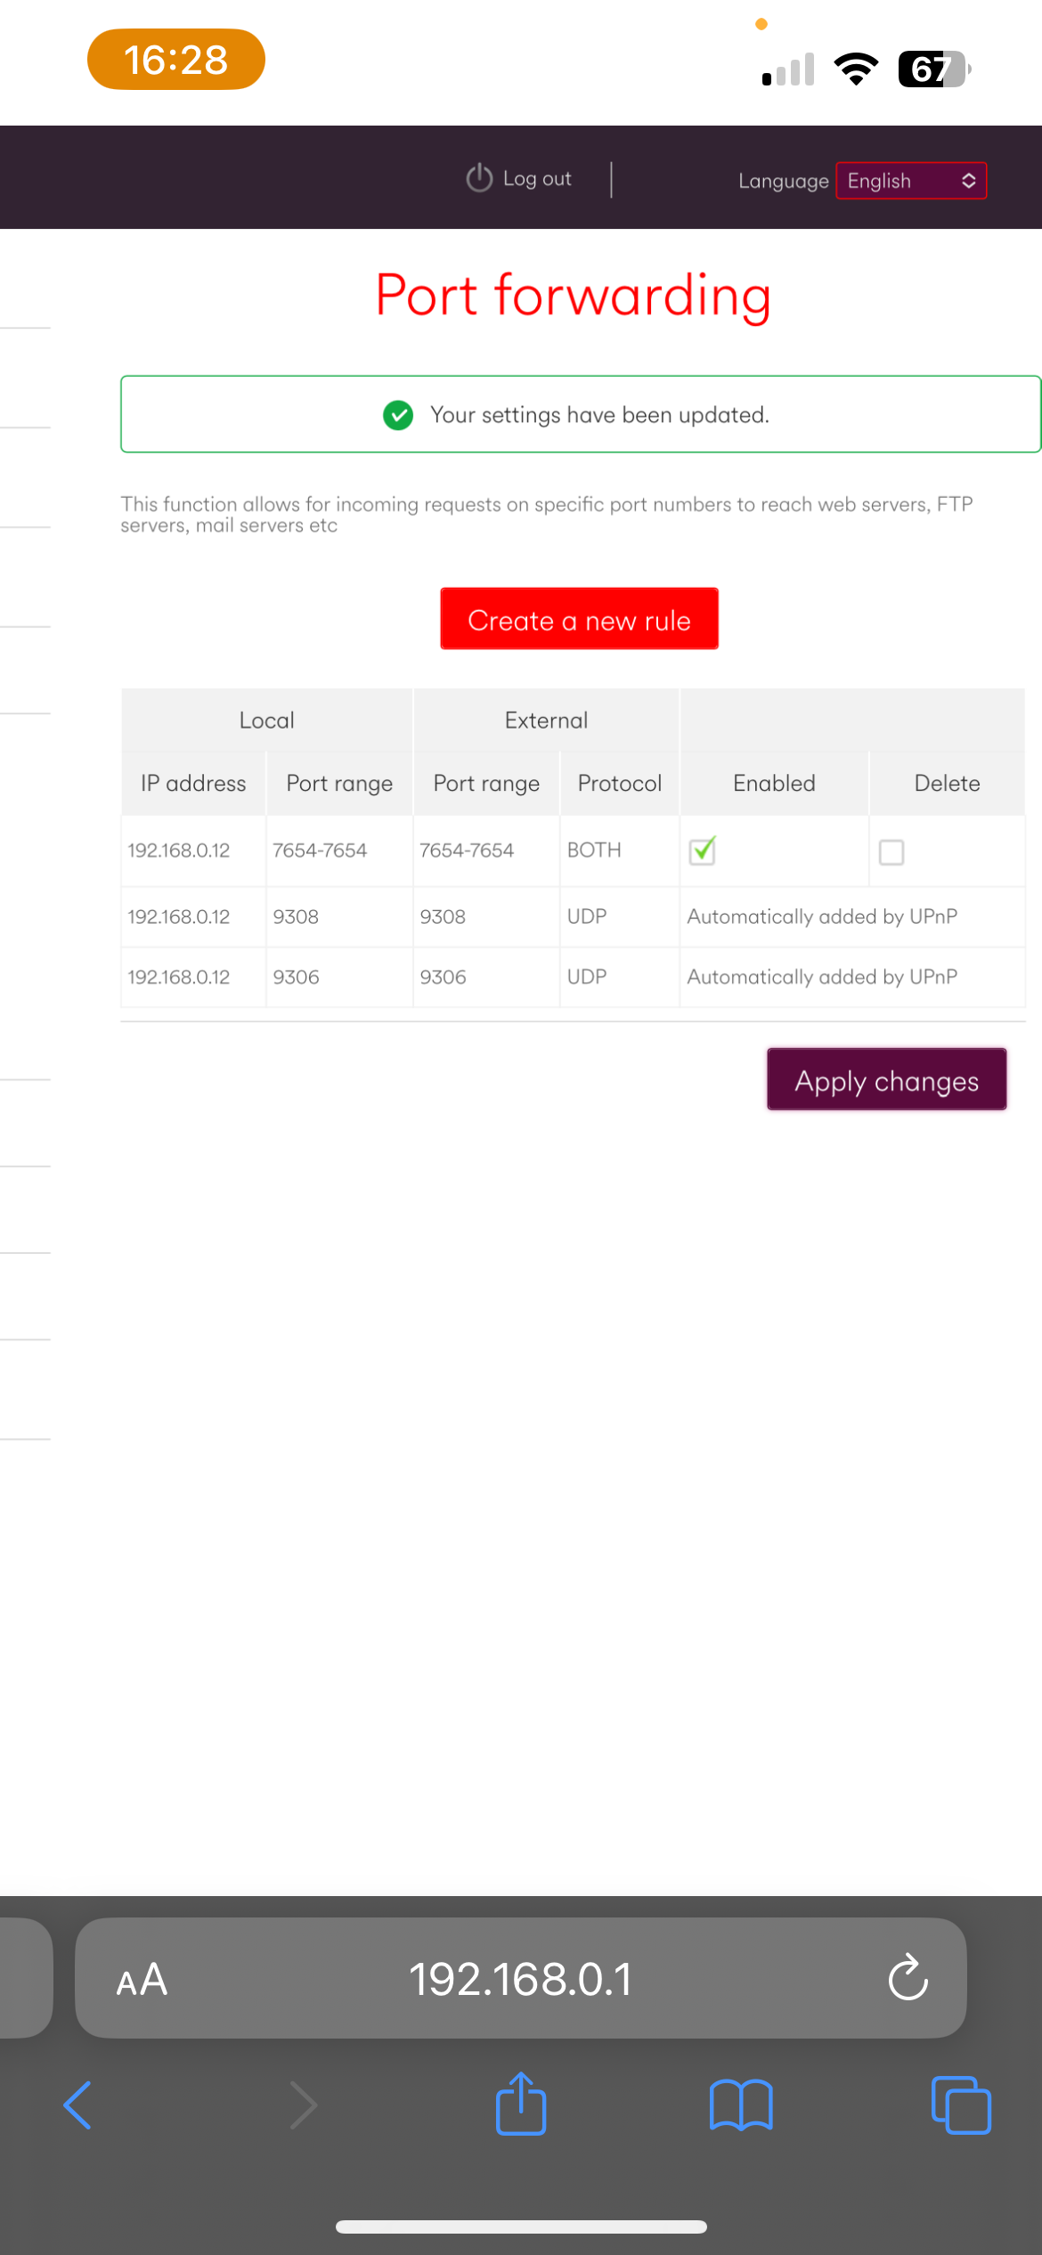
Task: Toggle Enabled checkbox for the 7654-7654 rule
Action: pyautogui.click(x=703, y=851)
